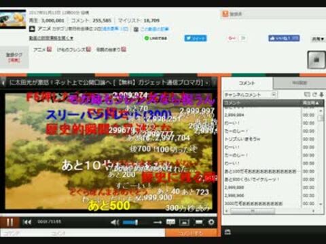Toggle the repeat arrow icon in player
The height and width of the screenshot is (244, 326).
point(158,222)
